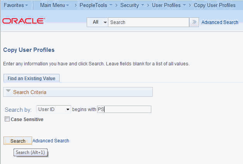Screen dimensions: 243x164
Task: Open Advanced Search link beside Search button
Action: (x=51, y=141)
